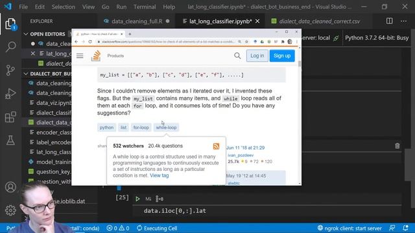Open data_viz.ipynb in the file tree
Image resolution: width=415 pixels, height=233 pixels.
point(54,103)
